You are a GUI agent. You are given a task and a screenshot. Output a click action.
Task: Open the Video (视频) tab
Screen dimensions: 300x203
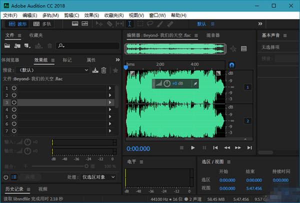[43, 189]
